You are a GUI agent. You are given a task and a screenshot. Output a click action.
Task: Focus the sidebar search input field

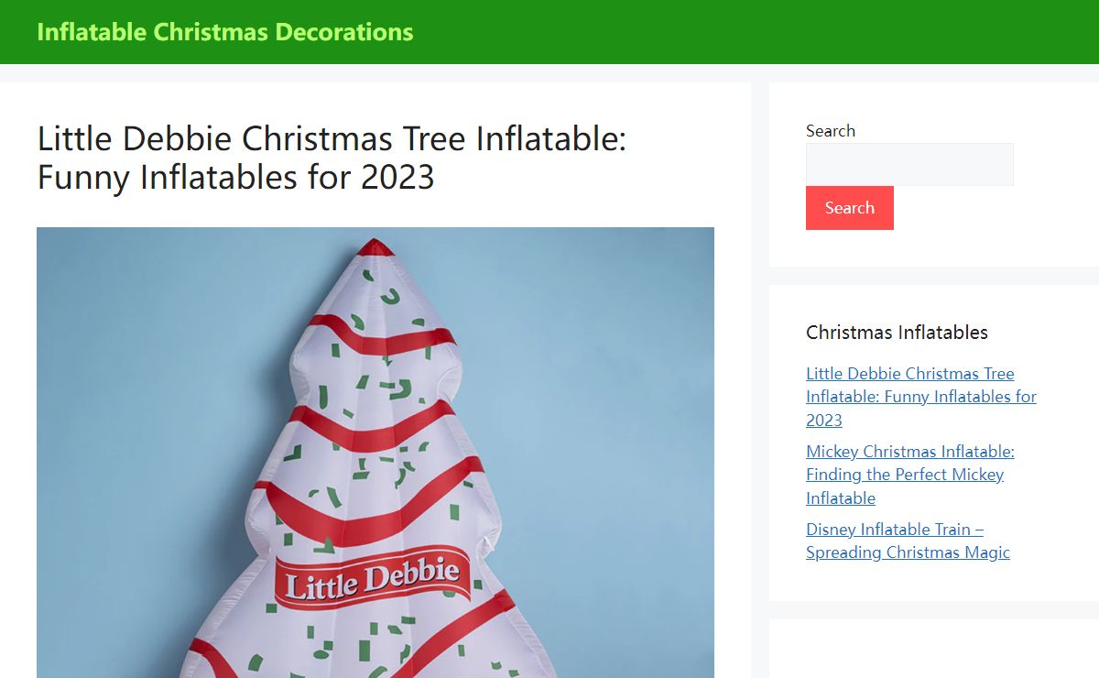(909, 164)
